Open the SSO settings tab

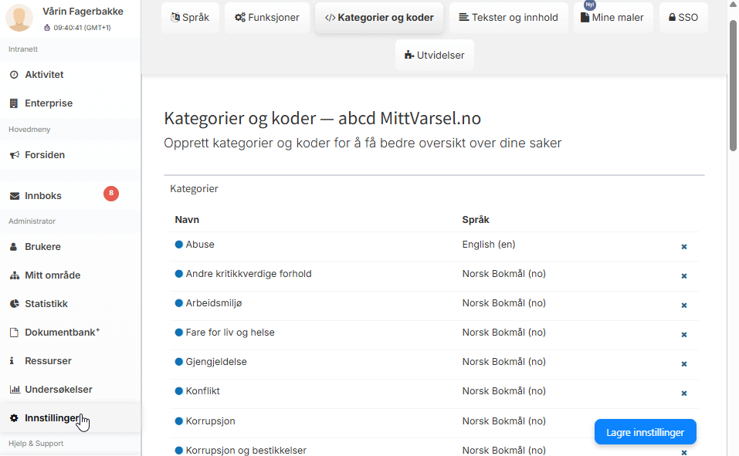683,18
